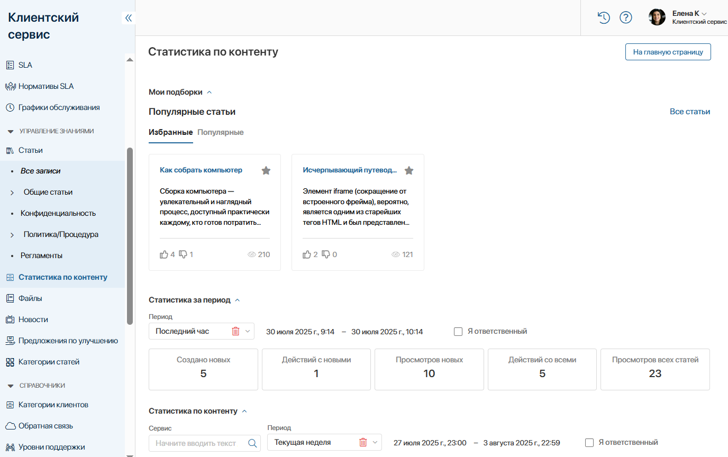This screenshot has width=728, height=457.
Task: Collapse the 'Управление знаниями' sidebar group
Action: pos(11,131)
